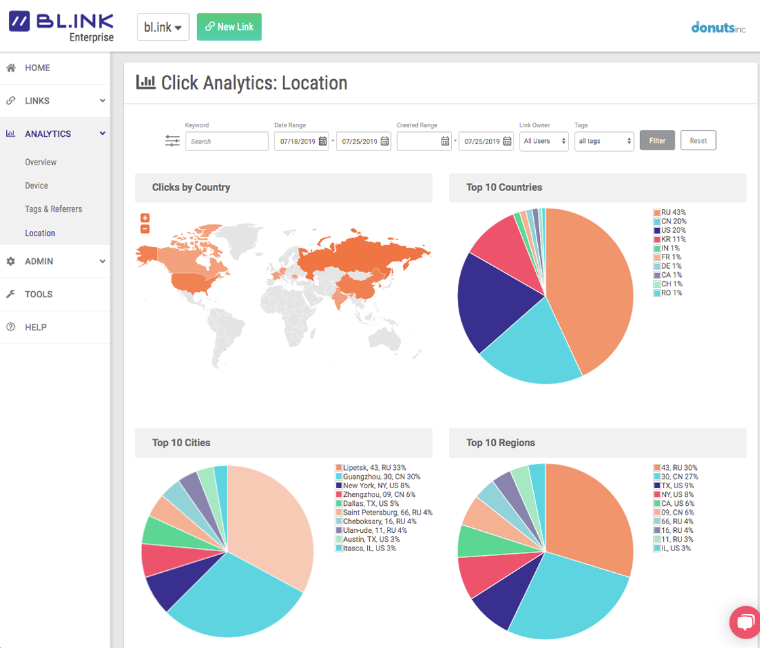760x648 pixels.
Task: Toggle RU series in Top 10 Countries legend
Action: click(671, 213)
